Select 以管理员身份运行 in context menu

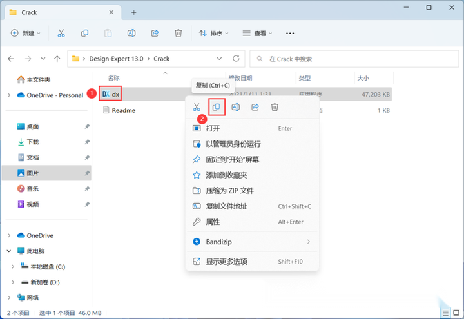click(x=252, y=144)
